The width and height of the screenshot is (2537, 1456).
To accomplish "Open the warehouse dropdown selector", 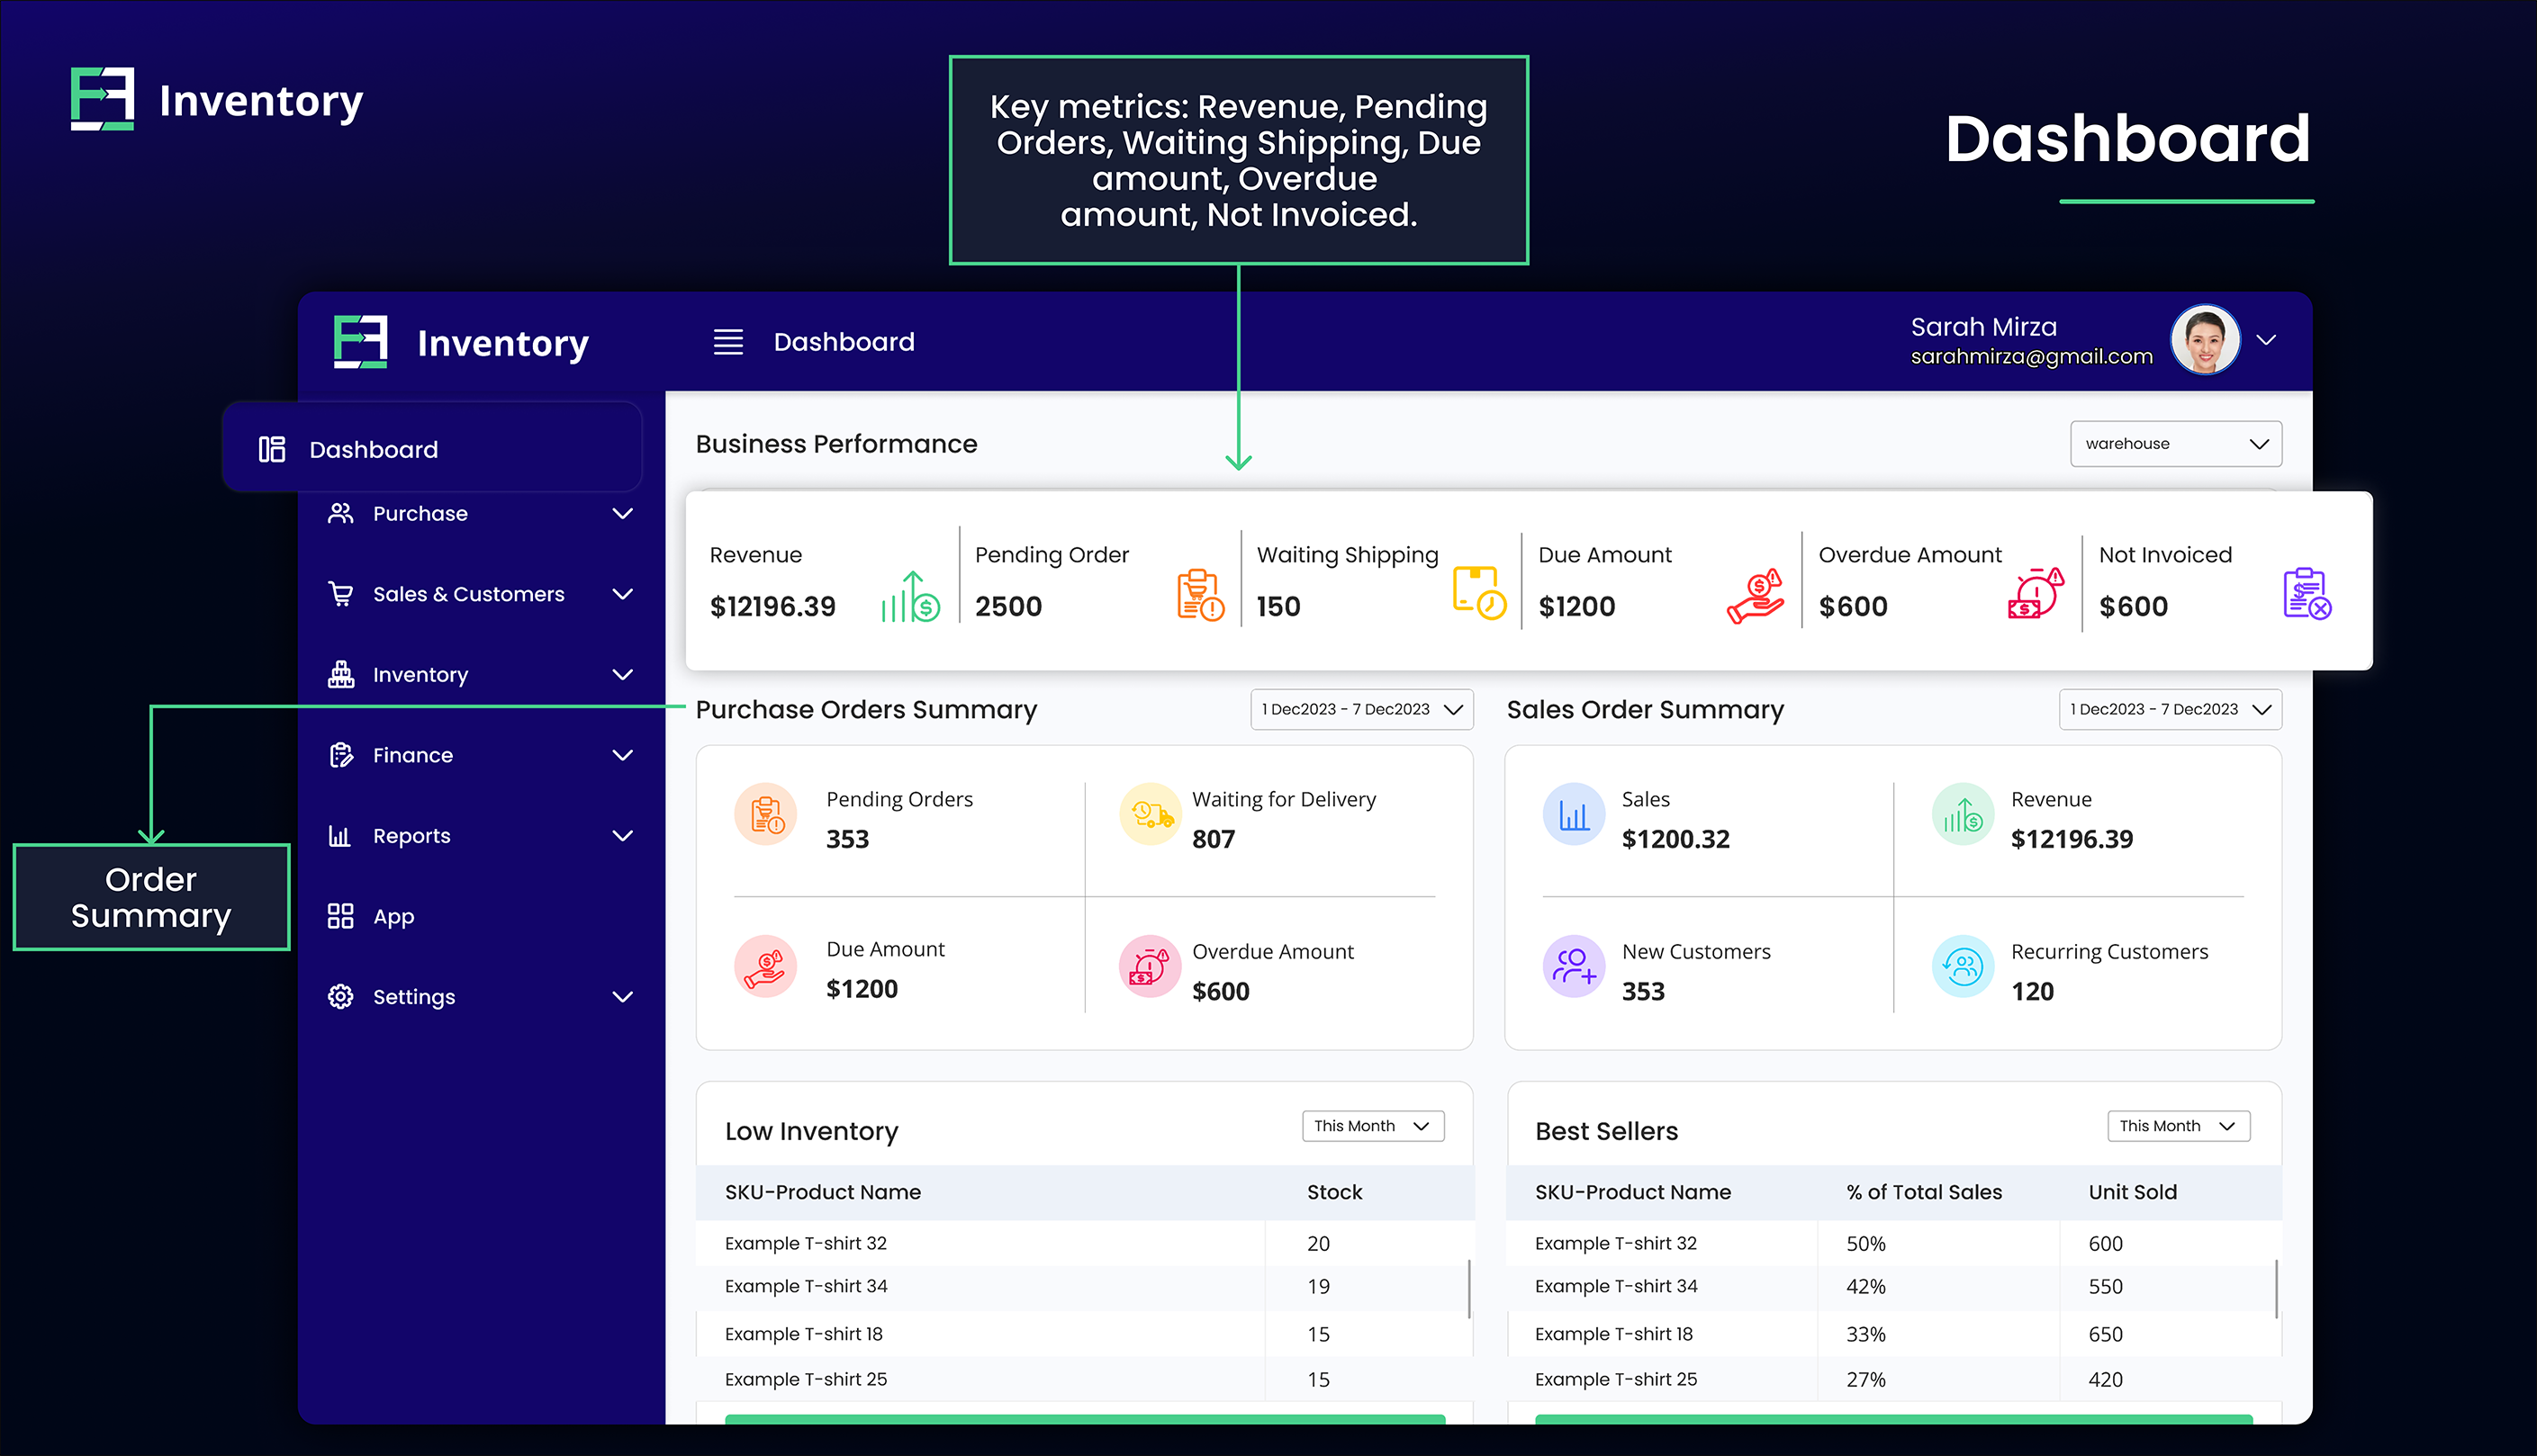I will (2176, 443).
